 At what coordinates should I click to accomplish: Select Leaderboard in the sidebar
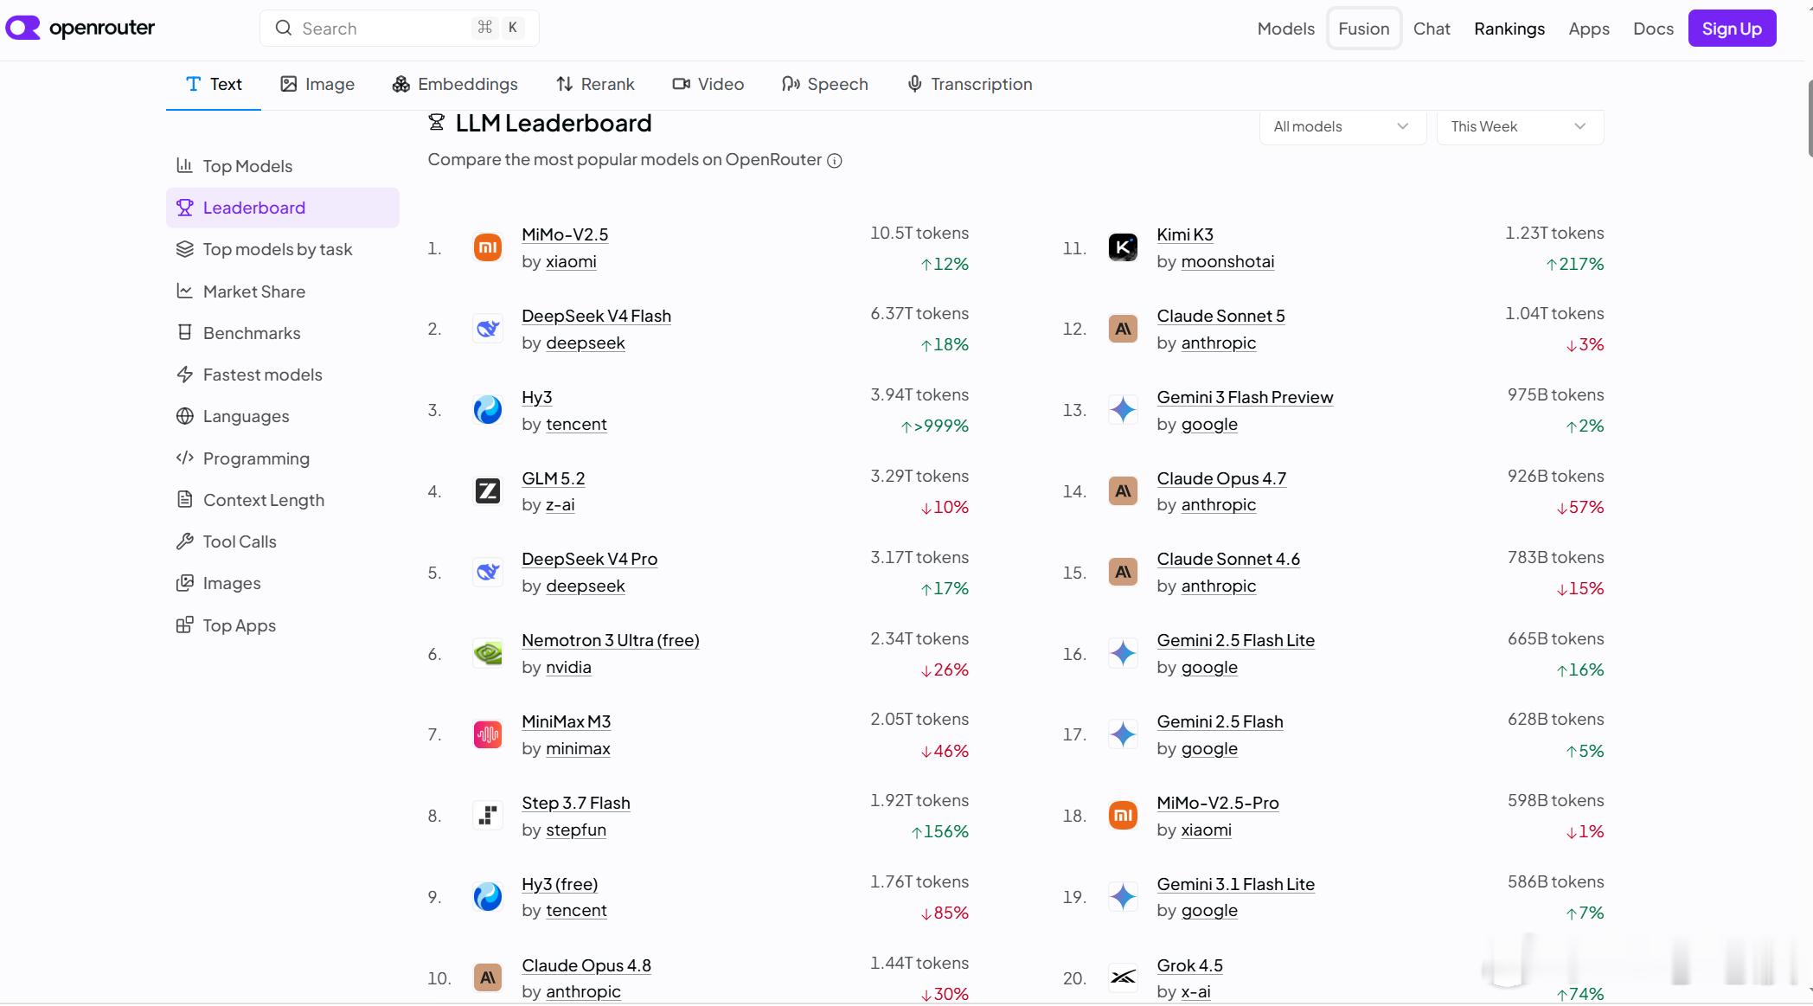(283, 208)
